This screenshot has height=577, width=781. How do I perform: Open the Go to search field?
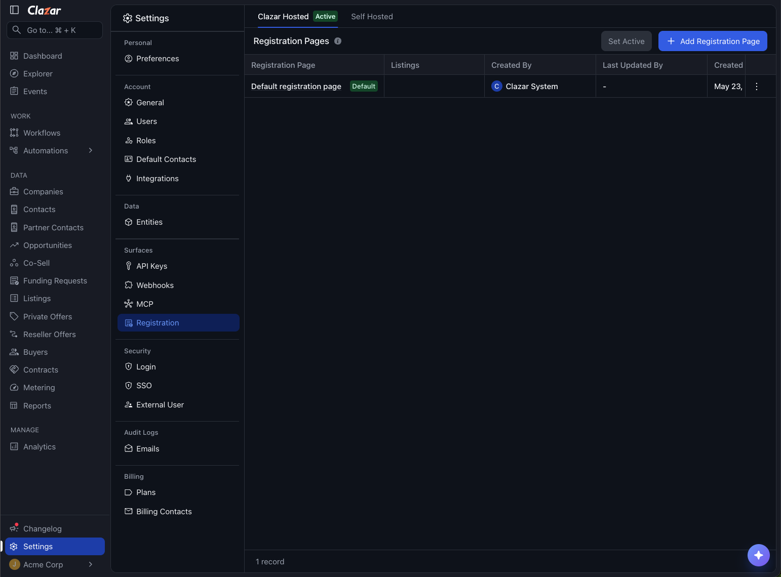55,30
